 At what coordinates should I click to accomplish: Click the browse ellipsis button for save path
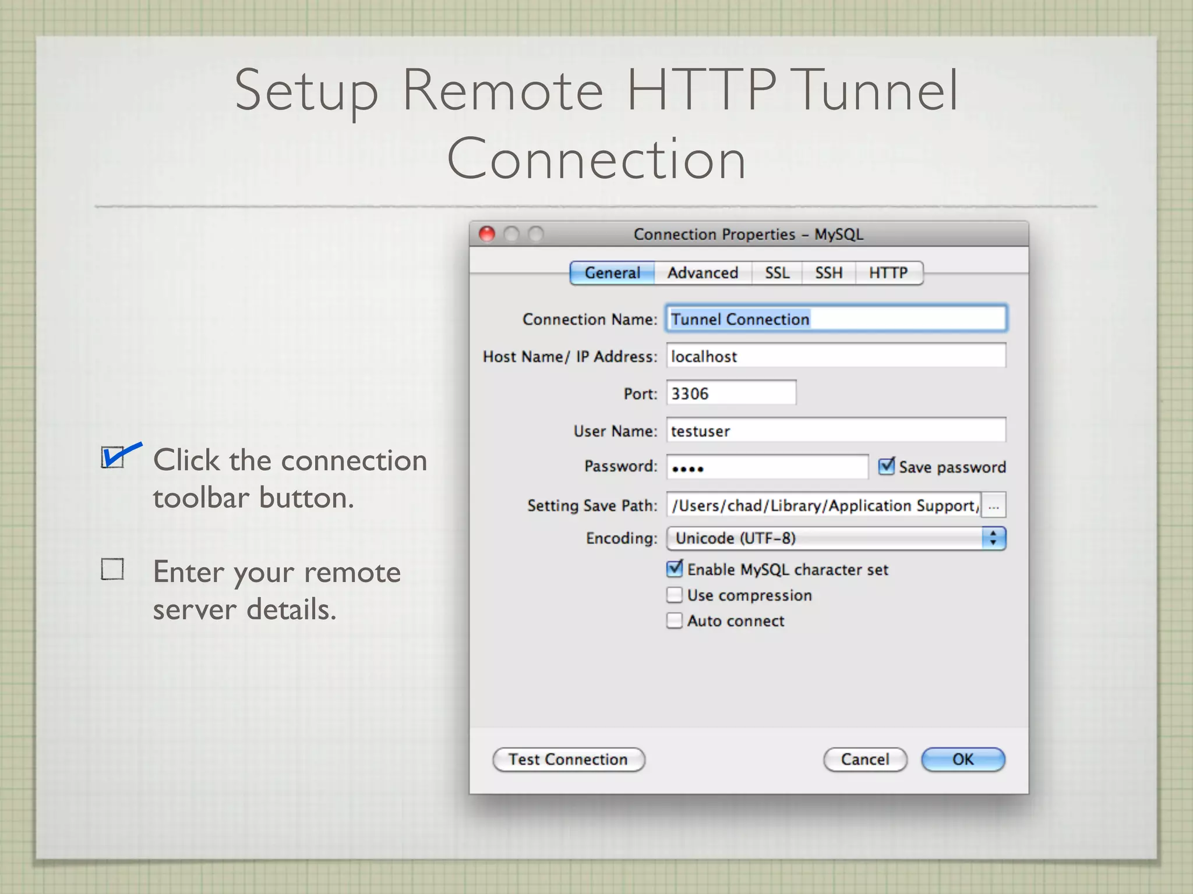(x=994, y=505)
